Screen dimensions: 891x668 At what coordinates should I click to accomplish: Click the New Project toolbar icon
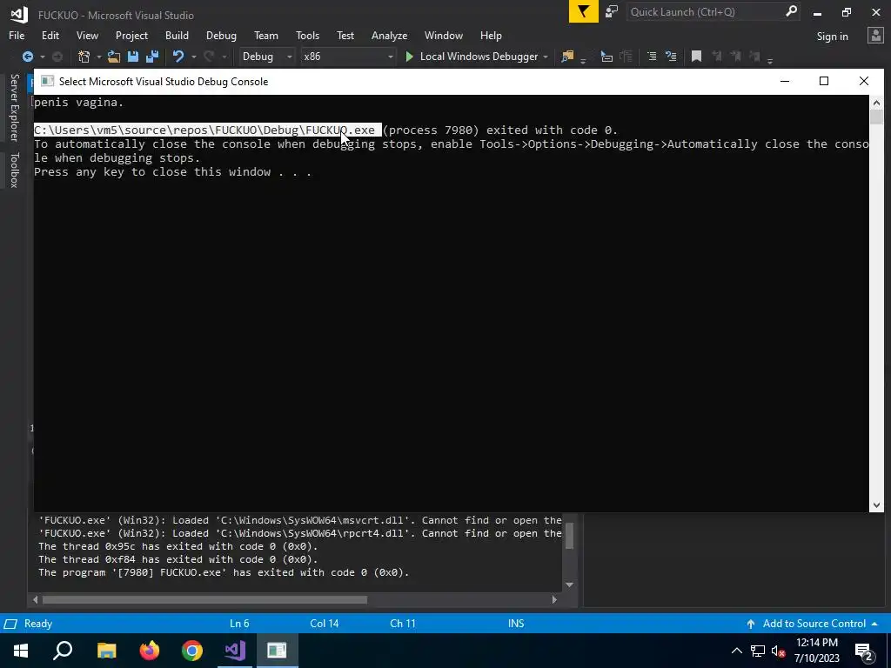(84, 57)
